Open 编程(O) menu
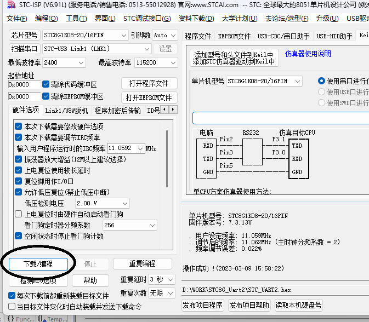The height and width of the screenshot is (322, 369). point(47,18)
